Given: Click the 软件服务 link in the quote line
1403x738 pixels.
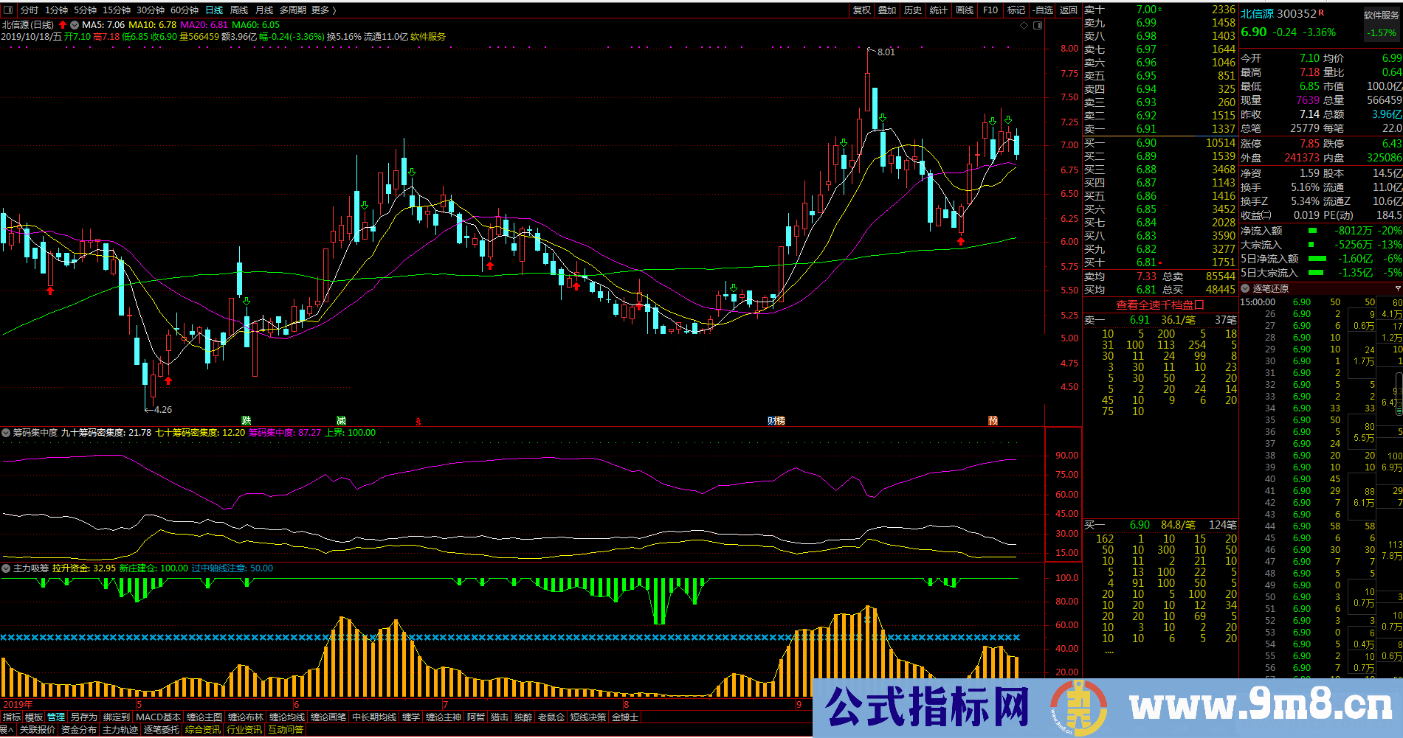Looking at the screenshot, I should (428, 36).
